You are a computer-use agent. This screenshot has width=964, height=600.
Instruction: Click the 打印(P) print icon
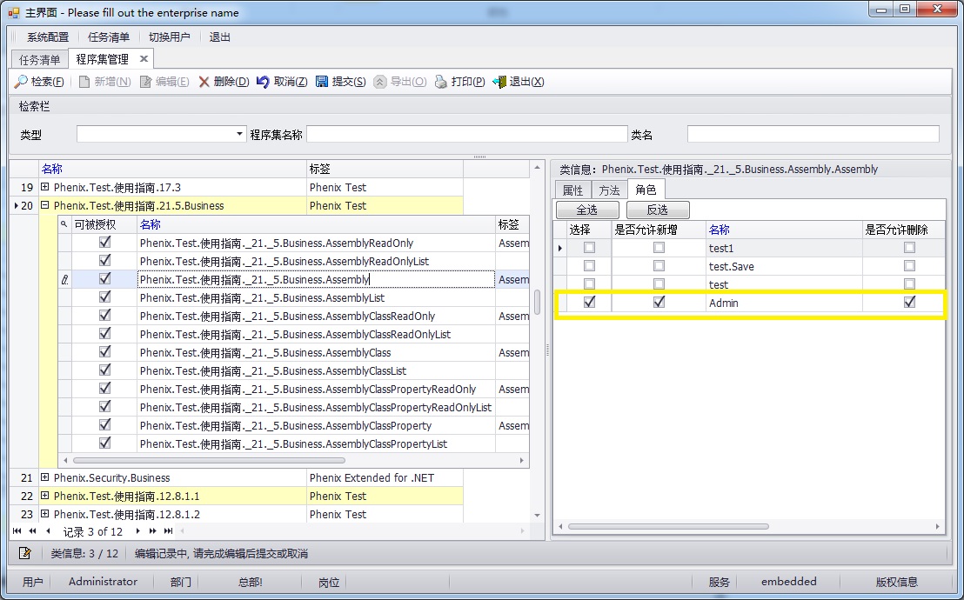tap(440, 82)
